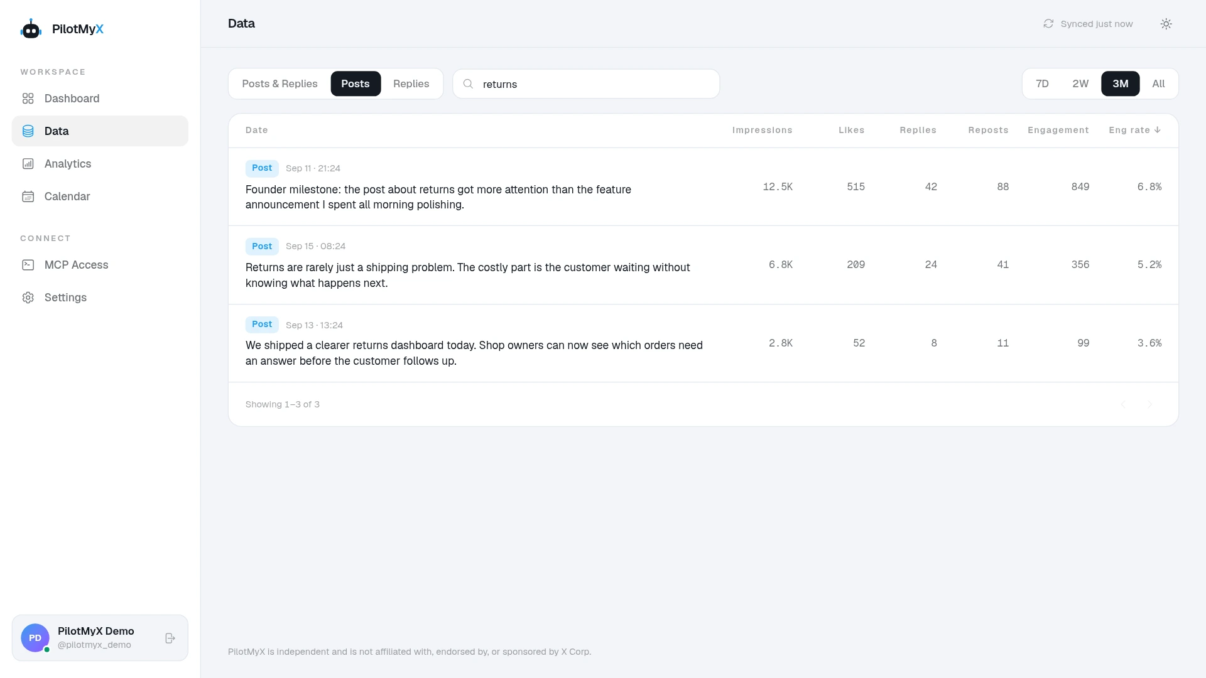Set time range to 2W

pos(1080,83)
